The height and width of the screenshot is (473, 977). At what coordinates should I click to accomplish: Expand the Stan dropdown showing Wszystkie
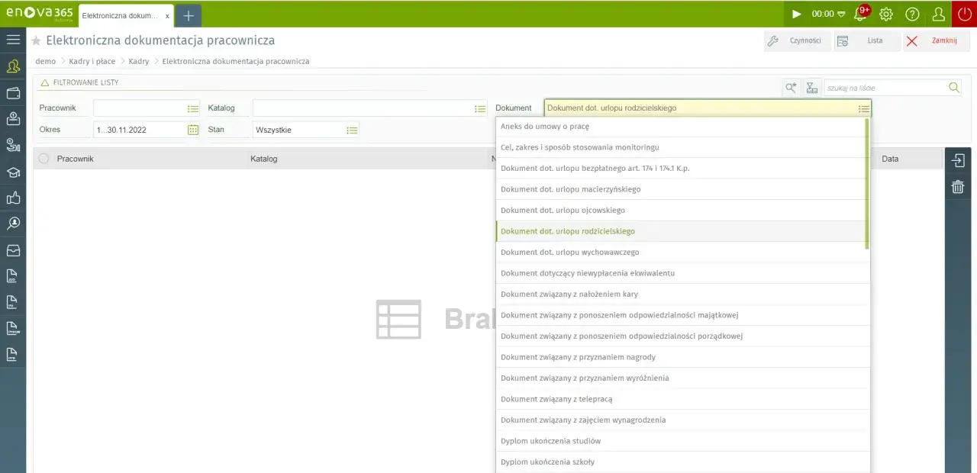(x=352, y=130)
